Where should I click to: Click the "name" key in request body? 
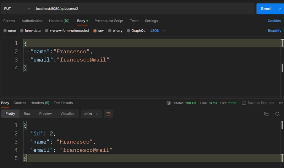40,51
